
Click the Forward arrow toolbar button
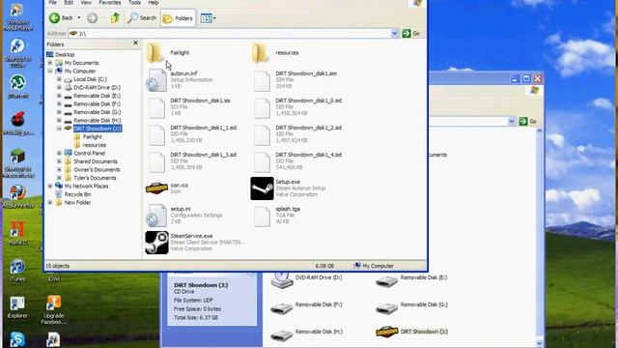click(93, 17)
